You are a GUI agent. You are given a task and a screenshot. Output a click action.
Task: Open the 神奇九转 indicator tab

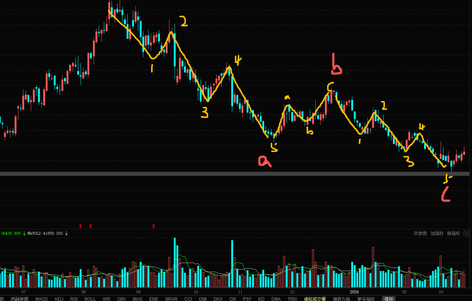[342, 299]
